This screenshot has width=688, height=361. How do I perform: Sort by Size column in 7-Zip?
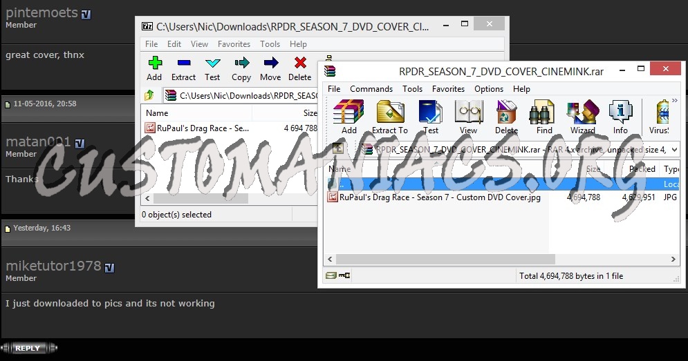pyautogui.click(x=310, y=113)
